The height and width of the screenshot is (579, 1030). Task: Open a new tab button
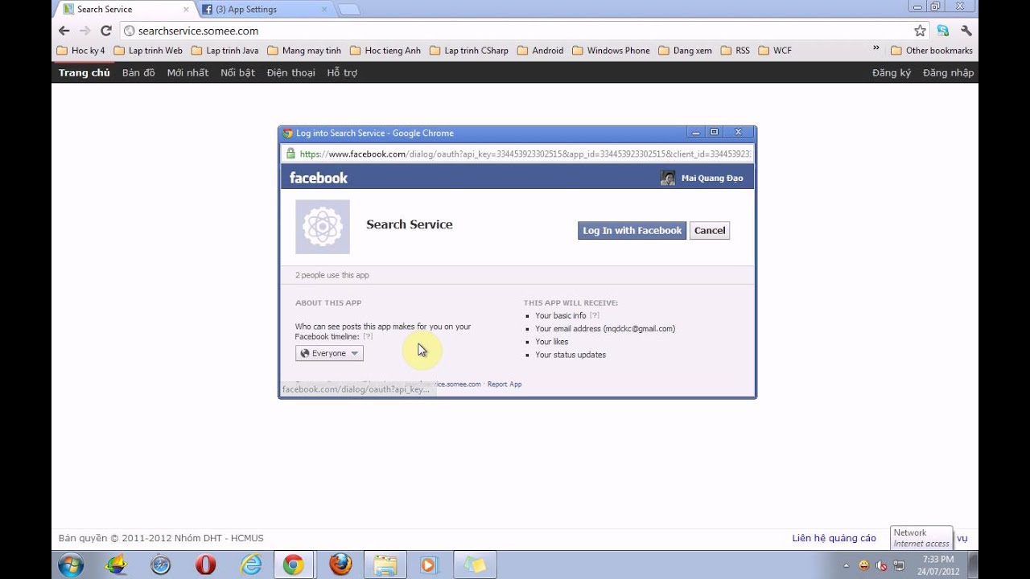pos(348,10)
